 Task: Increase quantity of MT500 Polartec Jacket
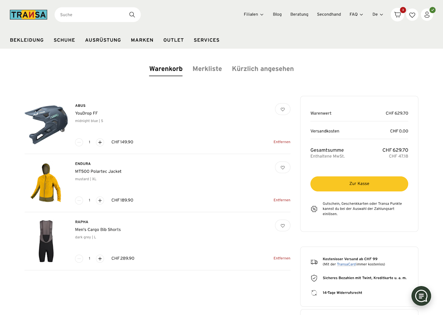[100, 200]
